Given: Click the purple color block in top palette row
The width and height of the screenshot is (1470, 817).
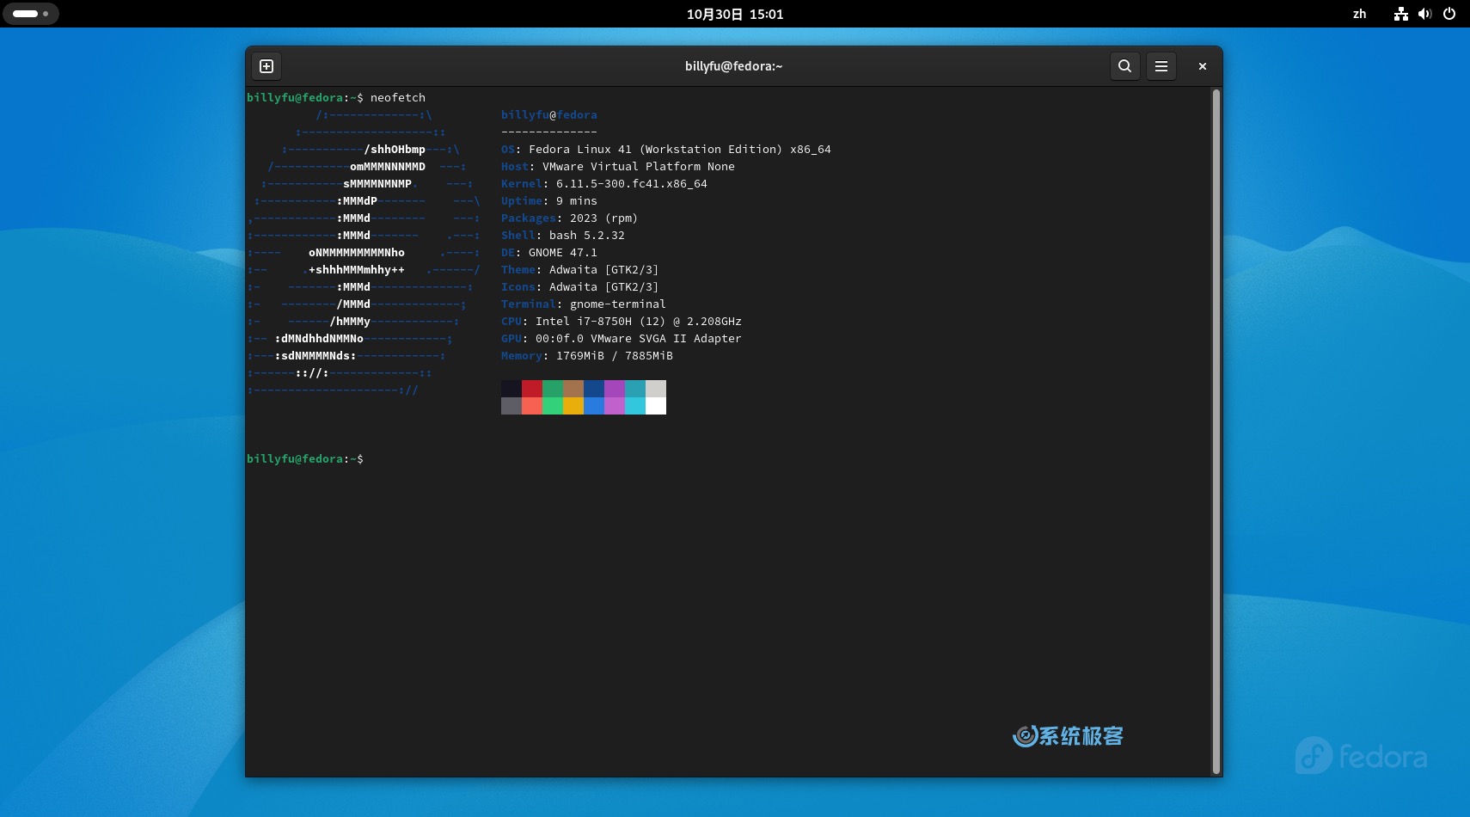Looking at the screenshot, I should point(615,389).
